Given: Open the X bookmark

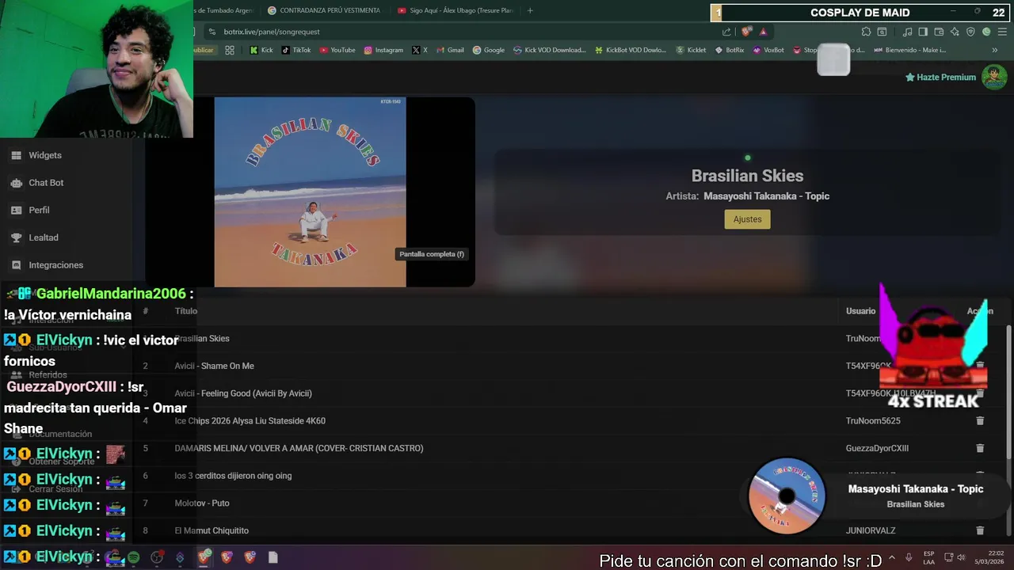Looking at the screenshot, I should coord(420,50).
